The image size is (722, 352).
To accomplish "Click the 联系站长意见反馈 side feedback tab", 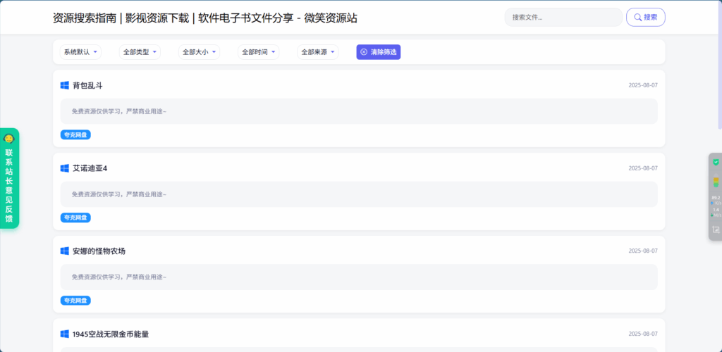I will [x=9, y=178].
